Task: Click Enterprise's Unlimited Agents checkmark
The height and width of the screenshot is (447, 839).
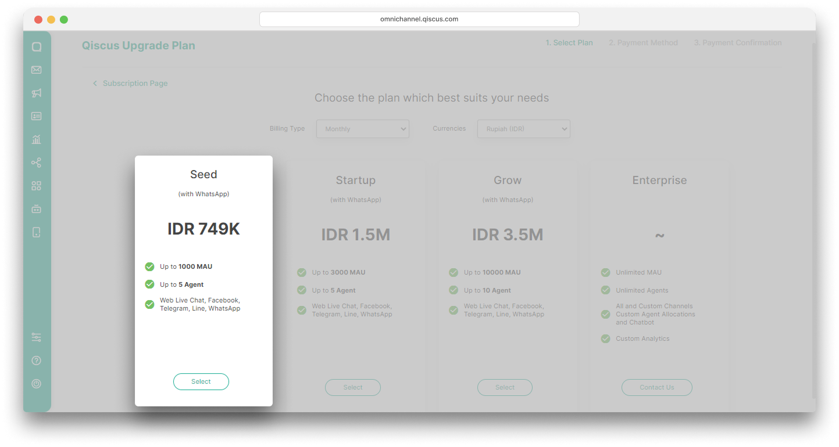Action: [x=605, y=290]
